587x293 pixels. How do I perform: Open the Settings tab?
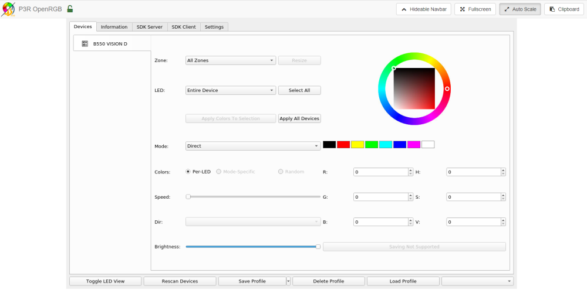point(214,27)
